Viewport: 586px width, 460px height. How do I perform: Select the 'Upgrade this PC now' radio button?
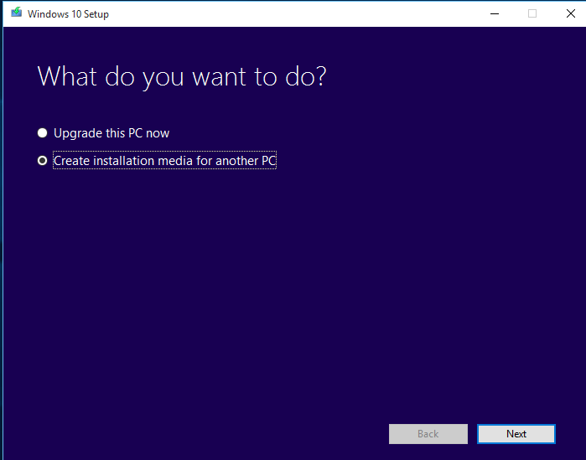pos(42,133)
